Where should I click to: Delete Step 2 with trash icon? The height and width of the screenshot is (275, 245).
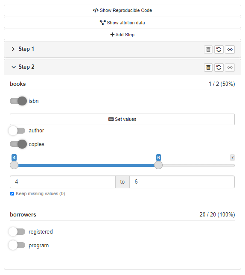208,67
